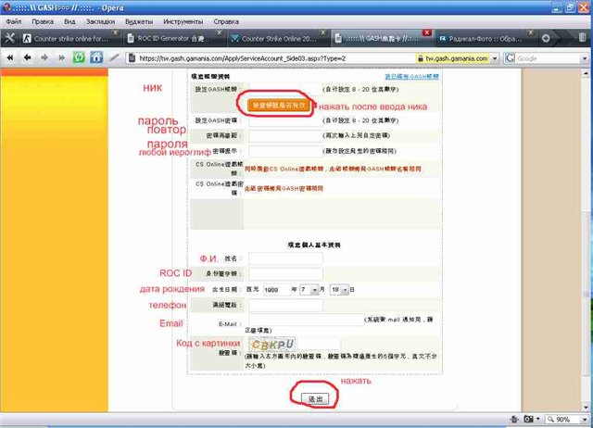This screenshot has width=593, height=428.
Task: Open the 90% zoom level dropdown
Action: tap(584, 420)
